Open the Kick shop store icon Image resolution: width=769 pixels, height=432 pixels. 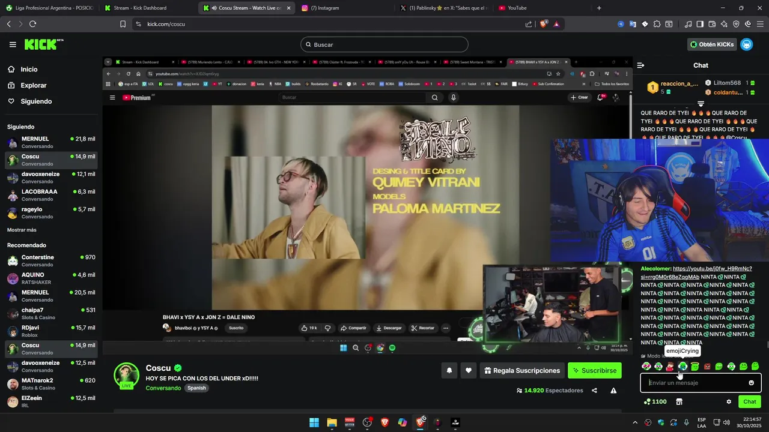(679, 401)
